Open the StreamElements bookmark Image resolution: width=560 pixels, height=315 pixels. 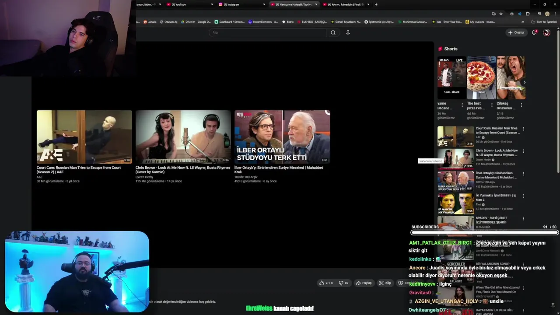click(263, 21)
